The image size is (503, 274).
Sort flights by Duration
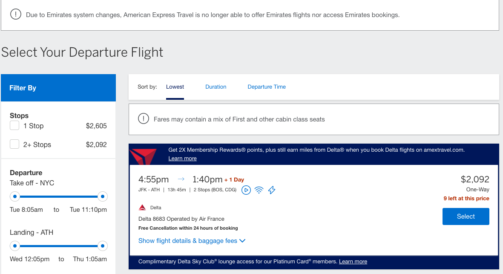coord(216,87)
